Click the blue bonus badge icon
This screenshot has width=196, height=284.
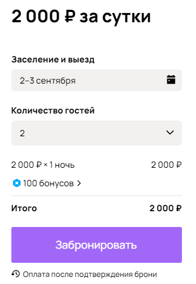click(17, 183)
